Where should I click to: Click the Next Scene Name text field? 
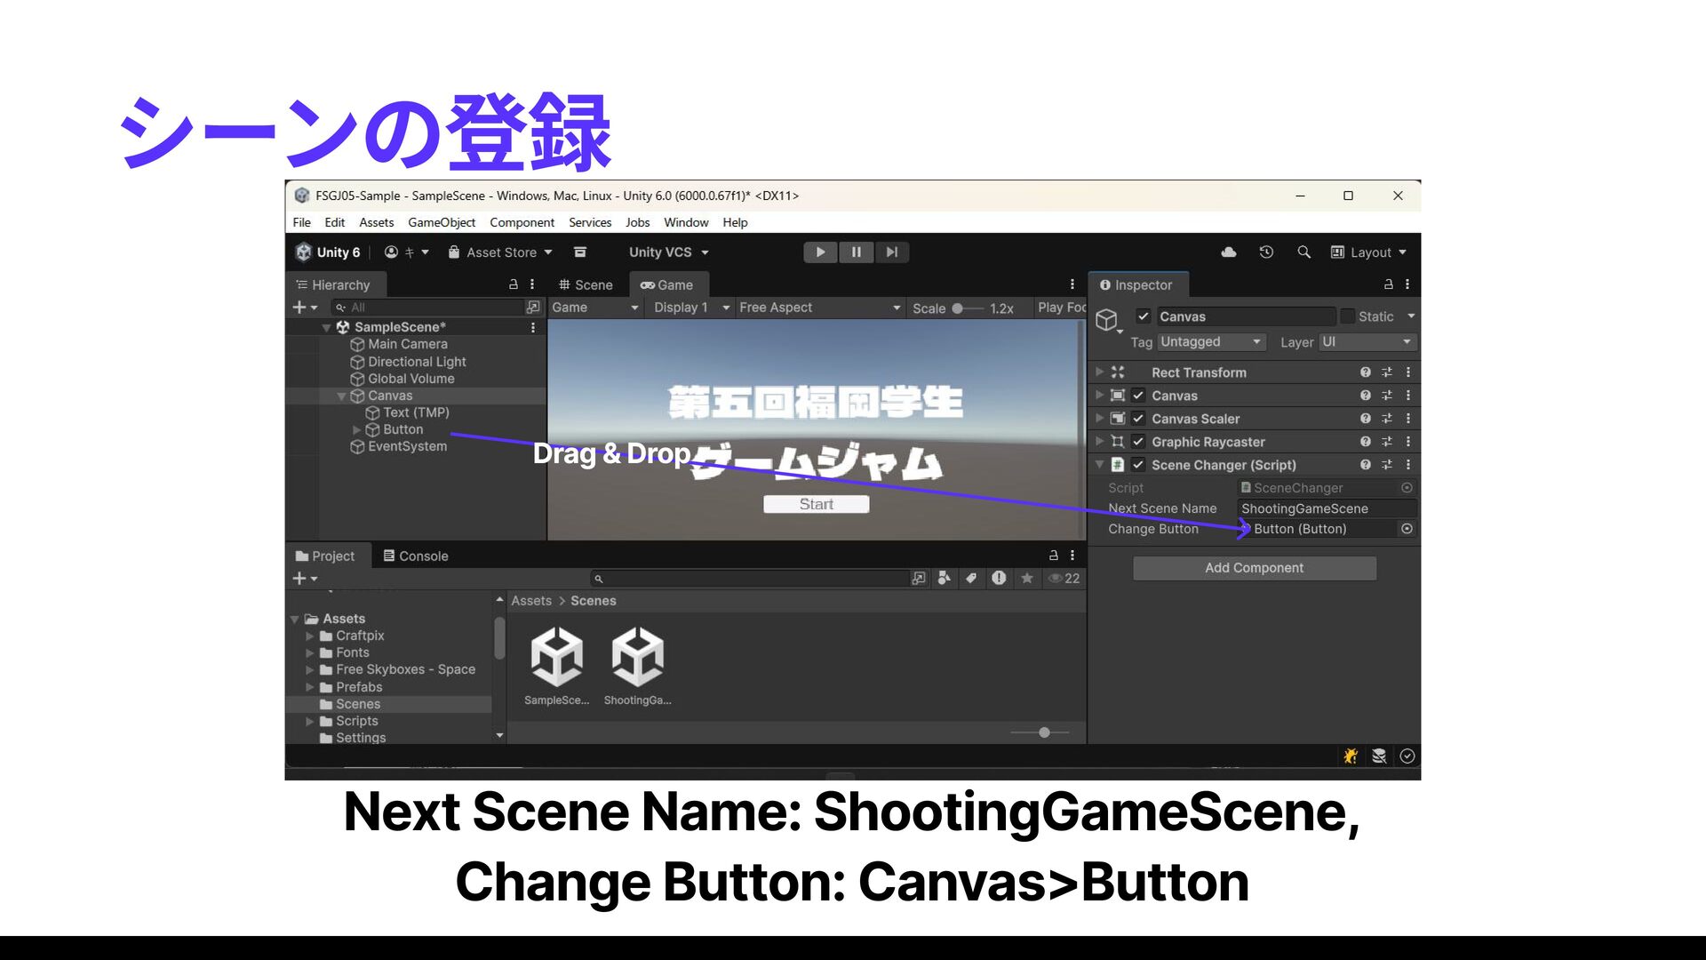coord(1325,508)
